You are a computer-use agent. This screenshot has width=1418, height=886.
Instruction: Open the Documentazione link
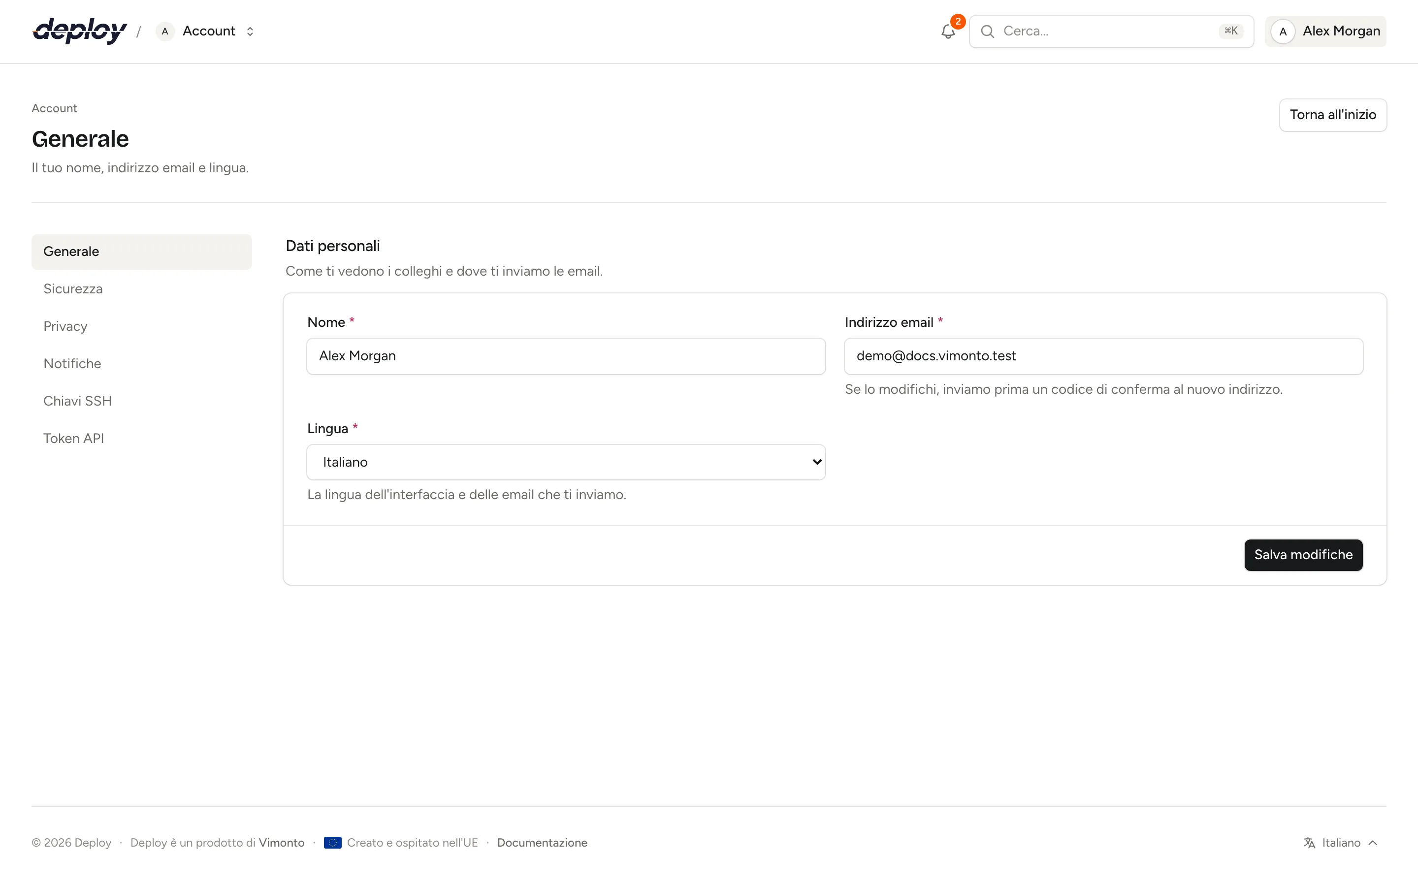[542, 843]
